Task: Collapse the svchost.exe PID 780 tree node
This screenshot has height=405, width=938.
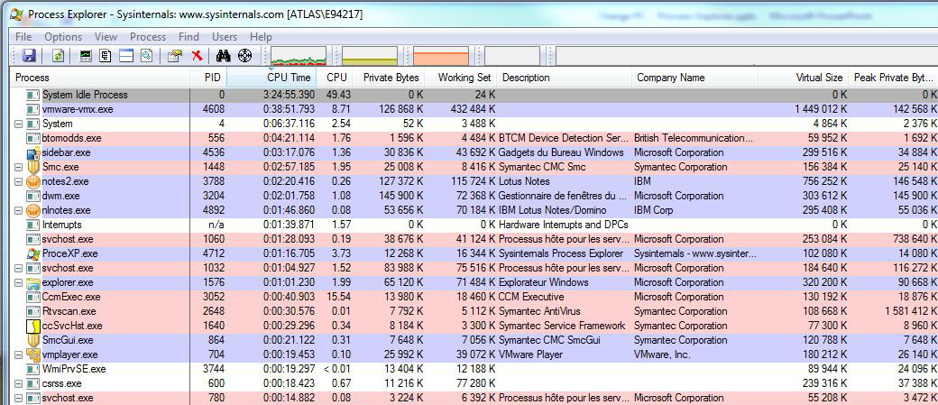Action: (19, 398)
